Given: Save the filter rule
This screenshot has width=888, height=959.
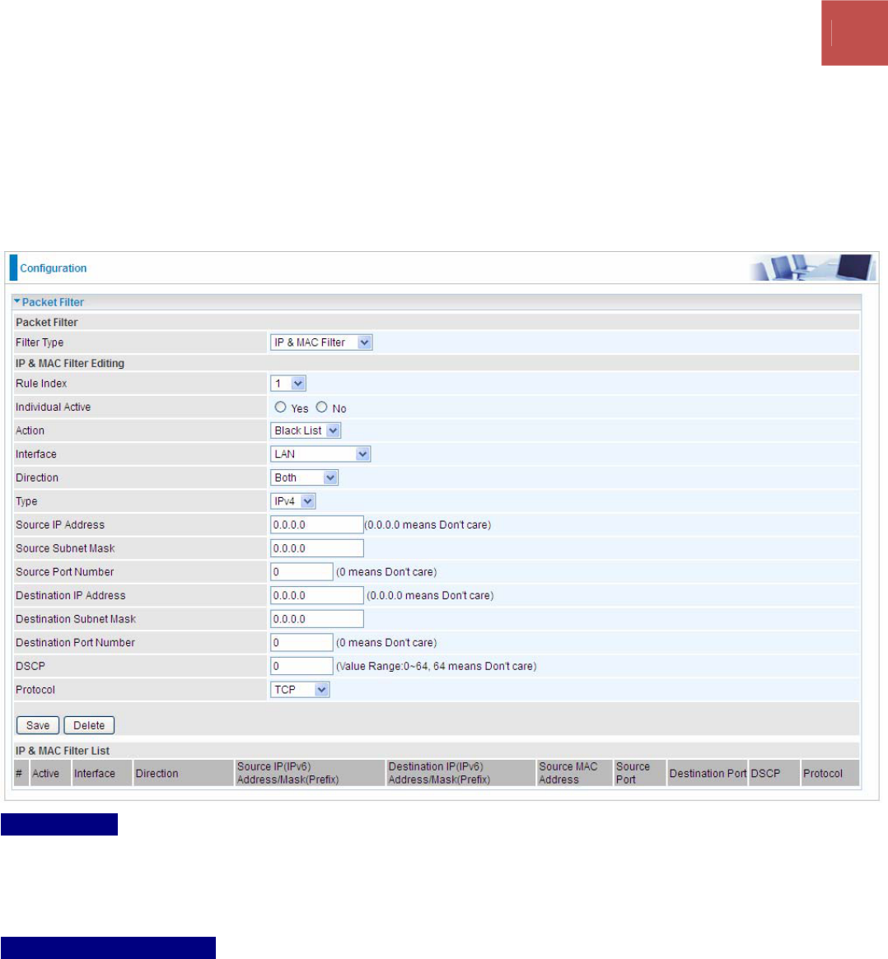Looking at the screenshot, I should pyautogui.click(x=38, y=725).
